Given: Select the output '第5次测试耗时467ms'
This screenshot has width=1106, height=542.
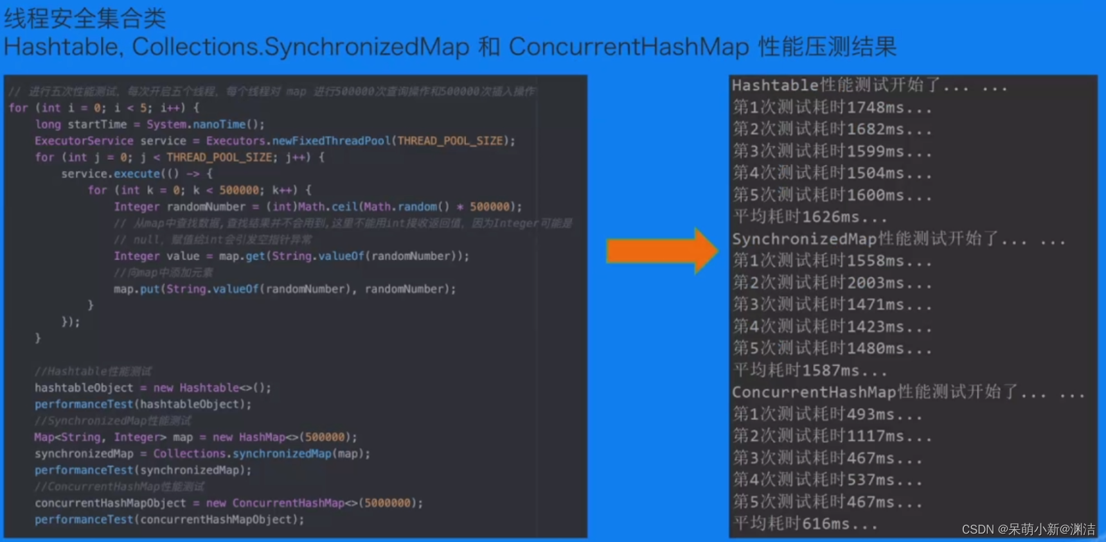Looking at the screenshot, I should pos(828,502).
